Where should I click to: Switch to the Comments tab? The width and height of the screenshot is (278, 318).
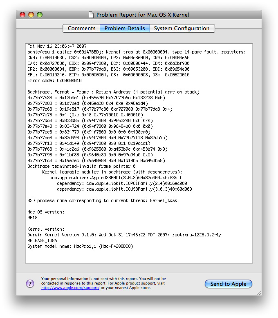[81, 29]
